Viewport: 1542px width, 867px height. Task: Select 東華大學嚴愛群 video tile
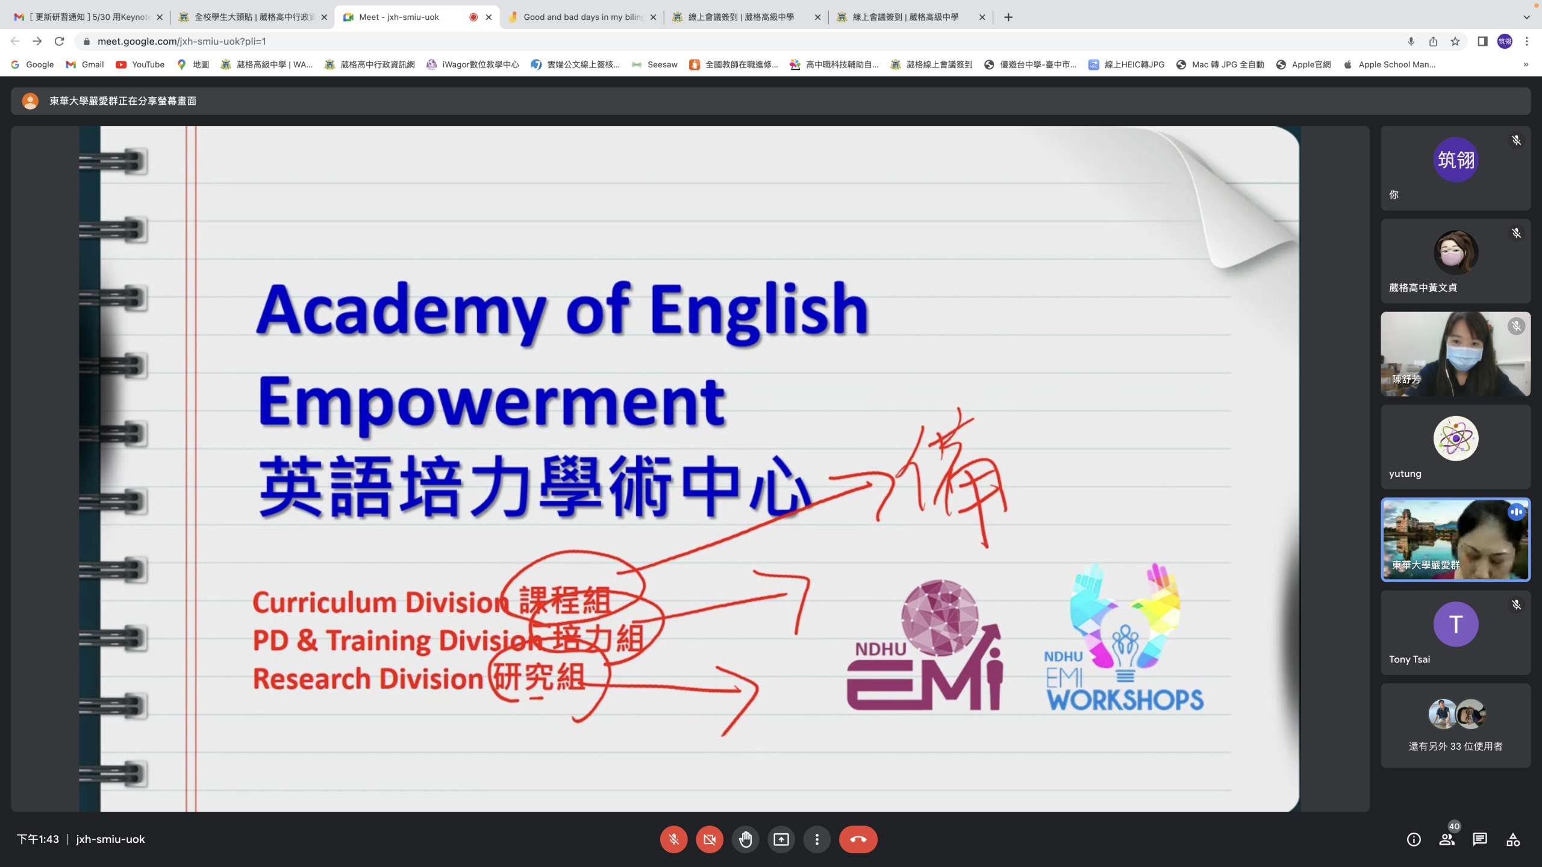(x=1455, y=539)
